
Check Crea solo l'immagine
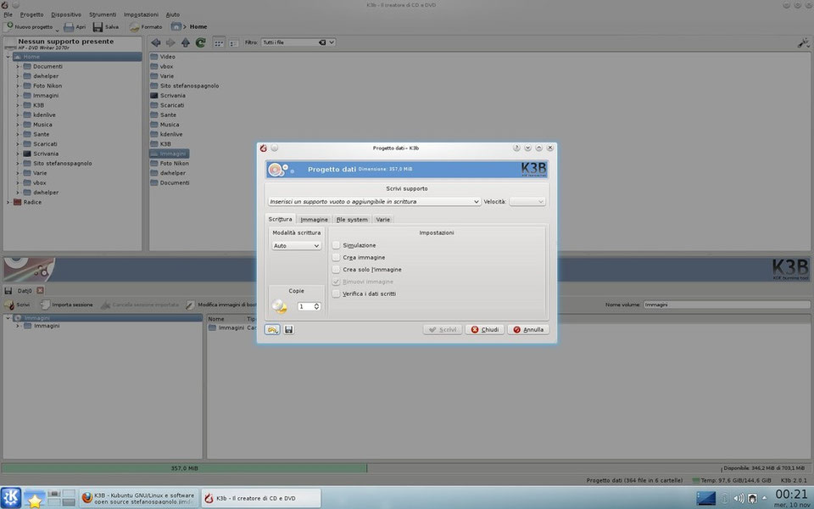pyautogui.click(x=337, y=269)
